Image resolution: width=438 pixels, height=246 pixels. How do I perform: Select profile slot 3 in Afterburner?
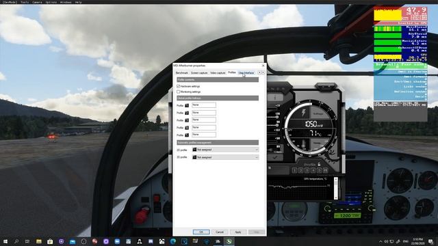(307, 170)
